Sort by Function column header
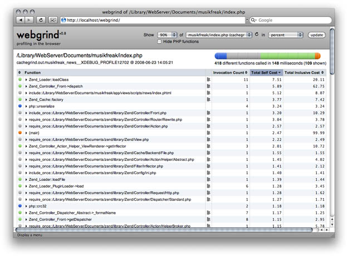 pos(114,72)
